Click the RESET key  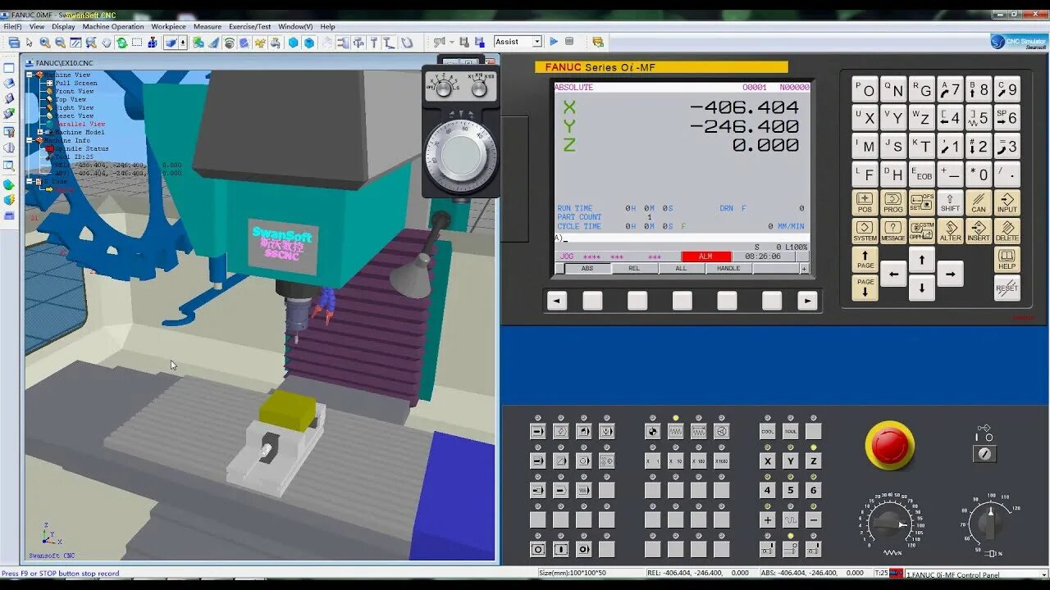click(1007, 288)
